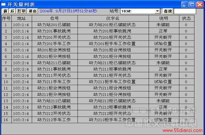Click the 状态 column header
The image size is (205, 135).
pos(187,19)
